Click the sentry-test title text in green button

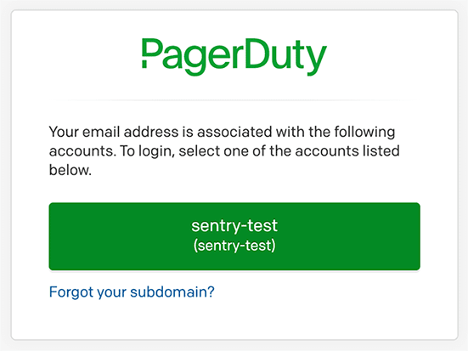(x=234, y=226)
